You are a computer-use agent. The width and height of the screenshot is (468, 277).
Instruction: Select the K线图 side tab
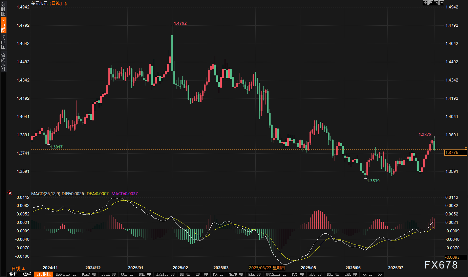tap(3, 26)
